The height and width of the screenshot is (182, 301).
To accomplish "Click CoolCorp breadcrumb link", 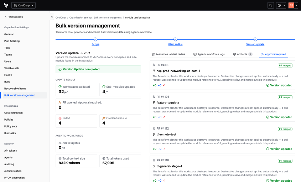I will click(x=61, y=17).
